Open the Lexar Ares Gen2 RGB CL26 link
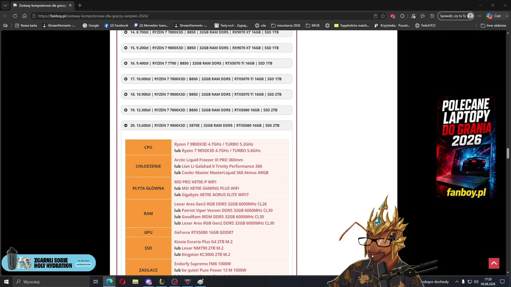 [x=220, y=204]
